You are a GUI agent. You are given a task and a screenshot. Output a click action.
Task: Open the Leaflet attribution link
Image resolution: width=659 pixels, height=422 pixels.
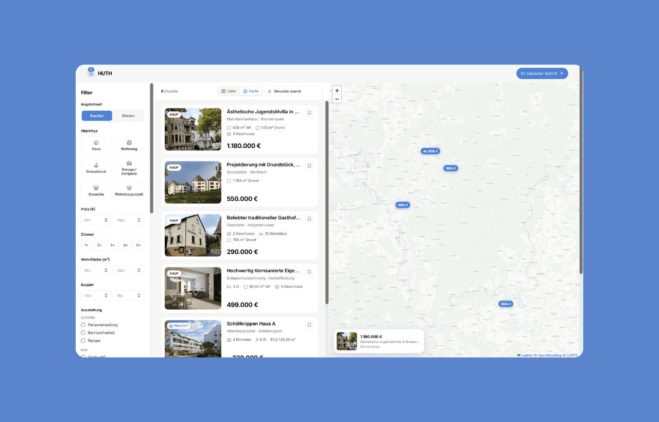point(524,355)
